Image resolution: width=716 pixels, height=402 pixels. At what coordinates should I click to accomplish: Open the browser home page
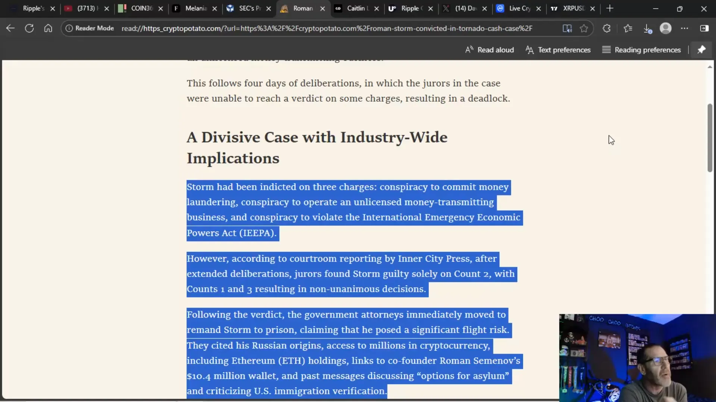48,28
